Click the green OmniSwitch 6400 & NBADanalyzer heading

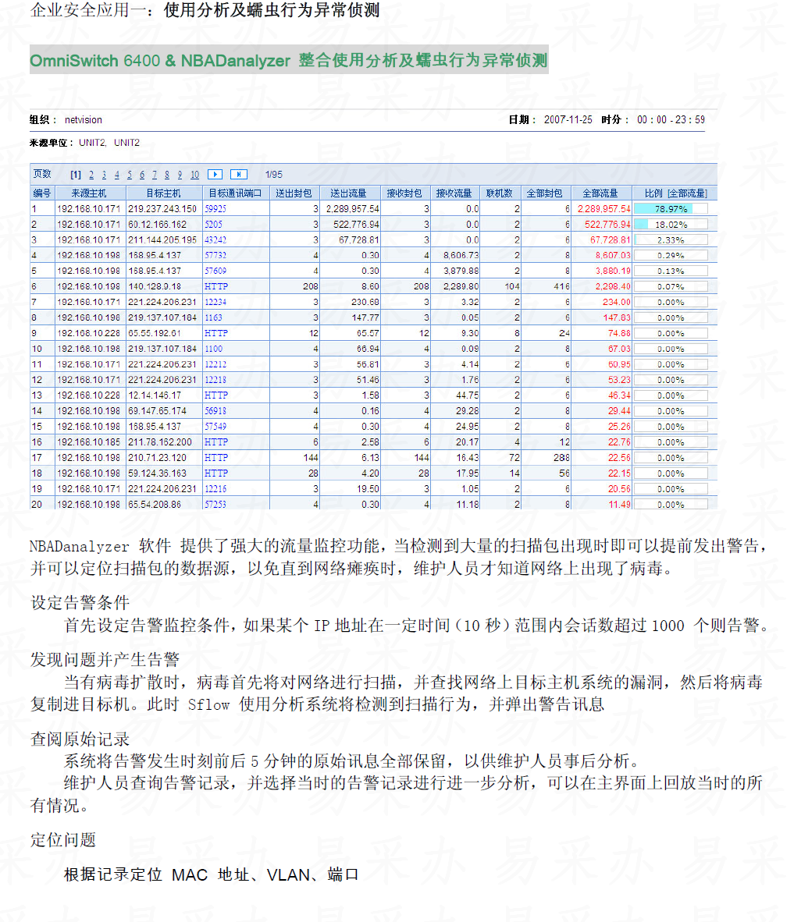coord(289,60)
